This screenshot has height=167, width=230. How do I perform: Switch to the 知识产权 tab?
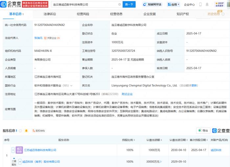click(x=183, y=14)
